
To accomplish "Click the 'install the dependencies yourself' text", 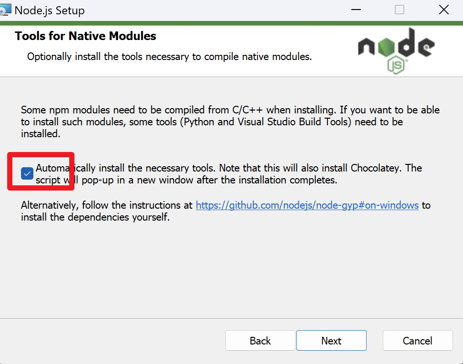I will pos(95,218).
